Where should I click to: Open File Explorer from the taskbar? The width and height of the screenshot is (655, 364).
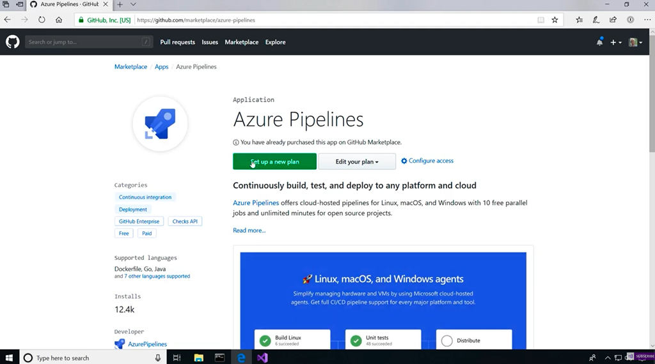198,358
